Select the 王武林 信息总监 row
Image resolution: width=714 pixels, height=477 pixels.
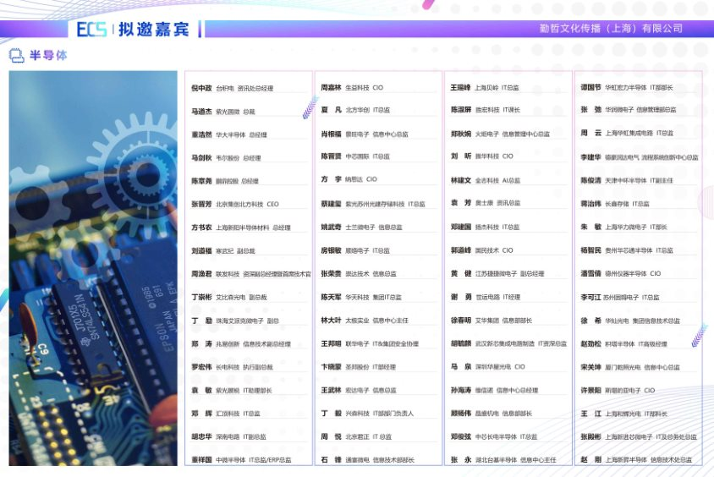[x=359, y=391]
